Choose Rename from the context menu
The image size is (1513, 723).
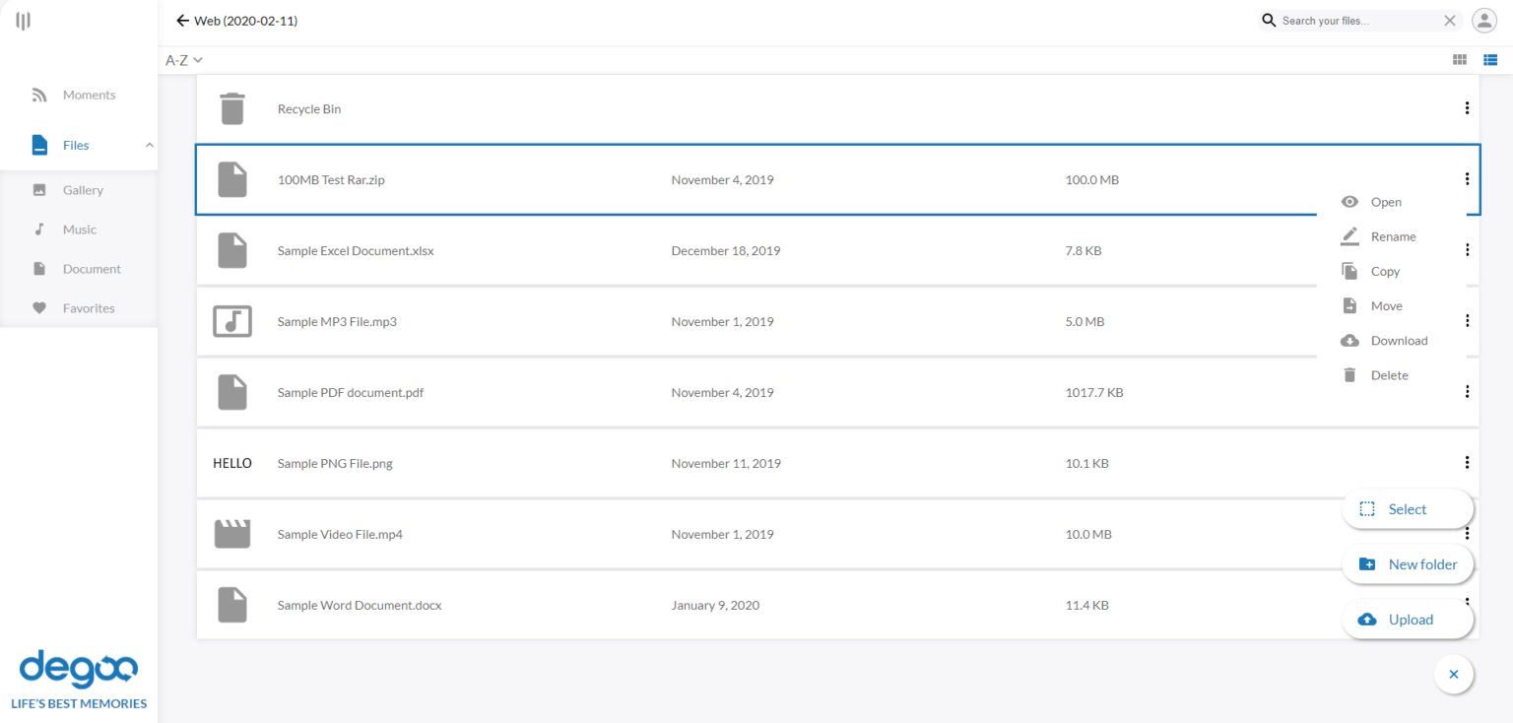click(1392, 236)
